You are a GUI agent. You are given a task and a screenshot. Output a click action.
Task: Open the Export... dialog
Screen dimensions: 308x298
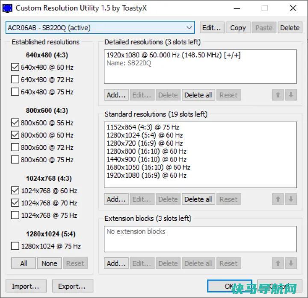pos(72,286)
